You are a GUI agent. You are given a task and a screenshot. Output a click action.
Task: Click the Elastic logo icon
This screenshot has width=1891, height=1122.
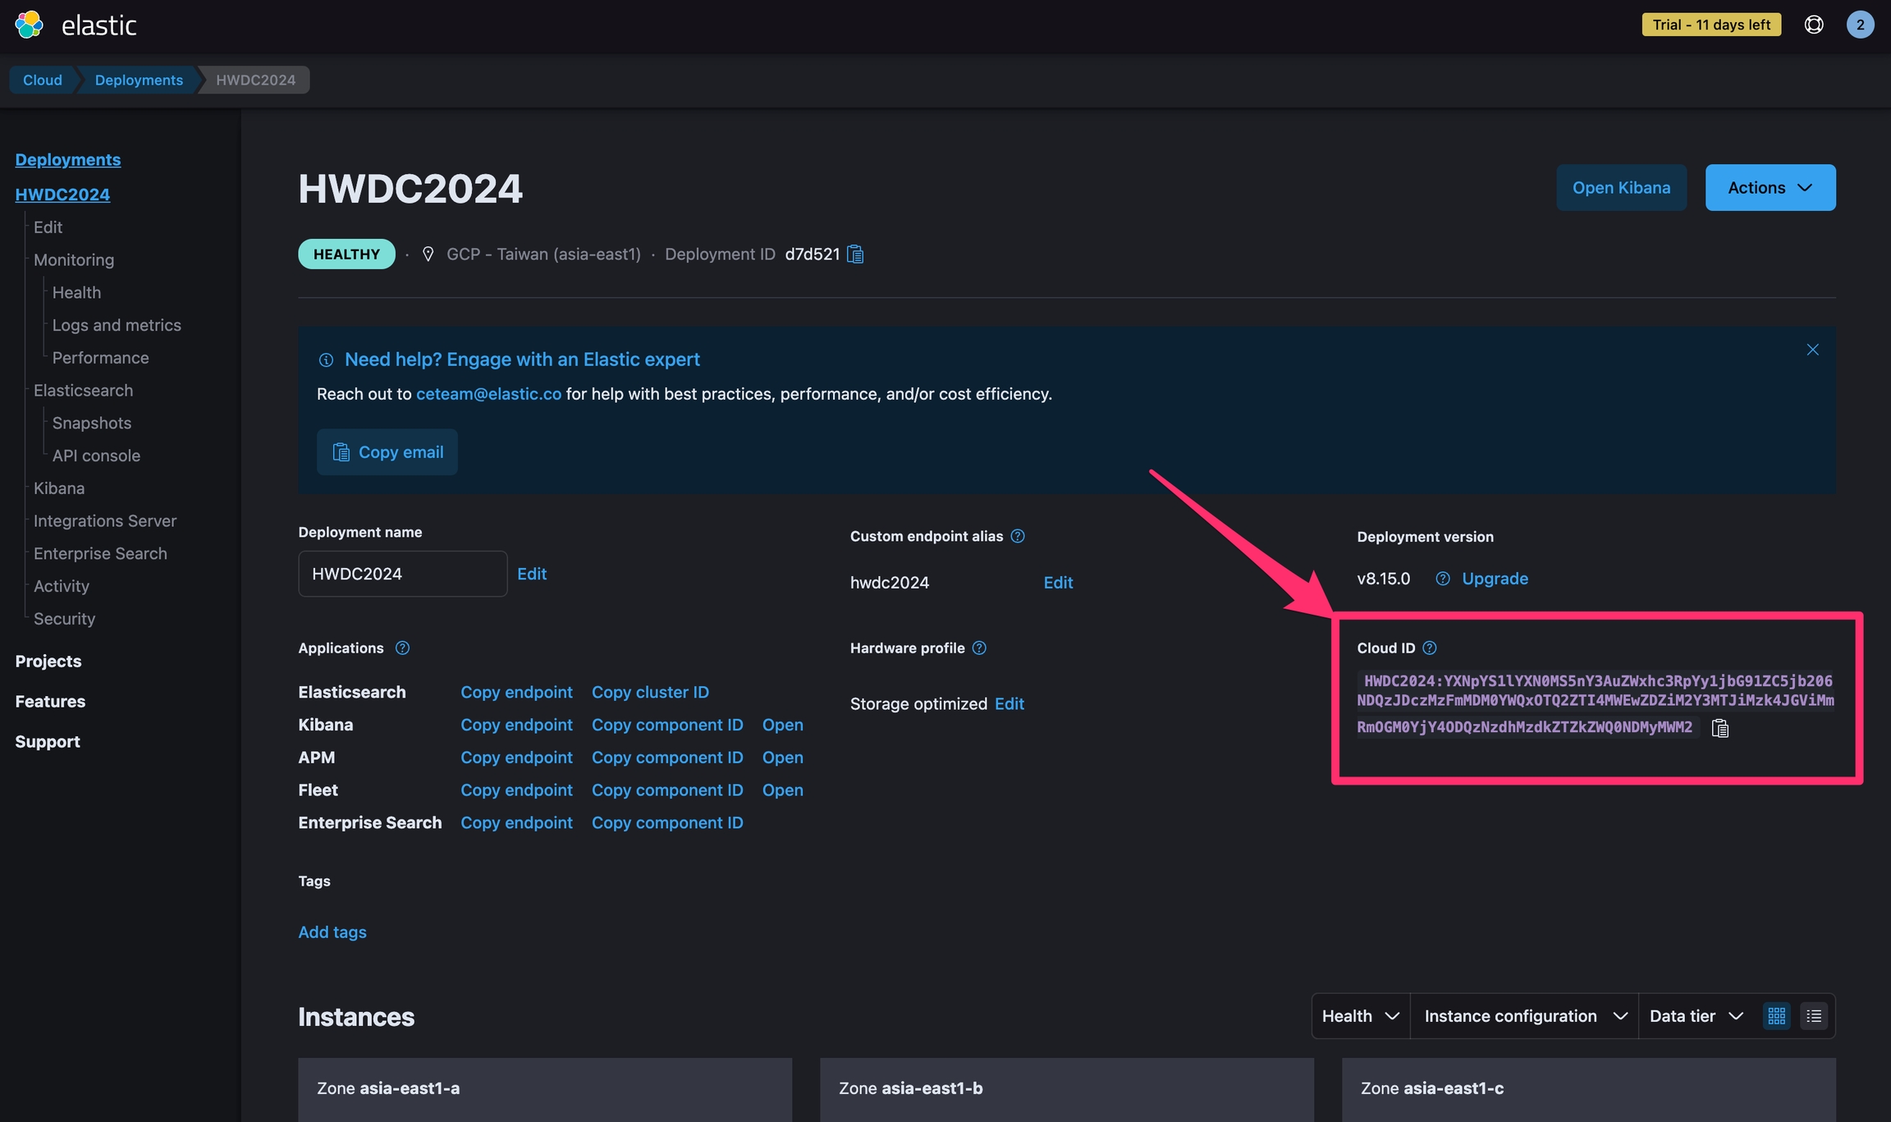click(x=30, y=25)
